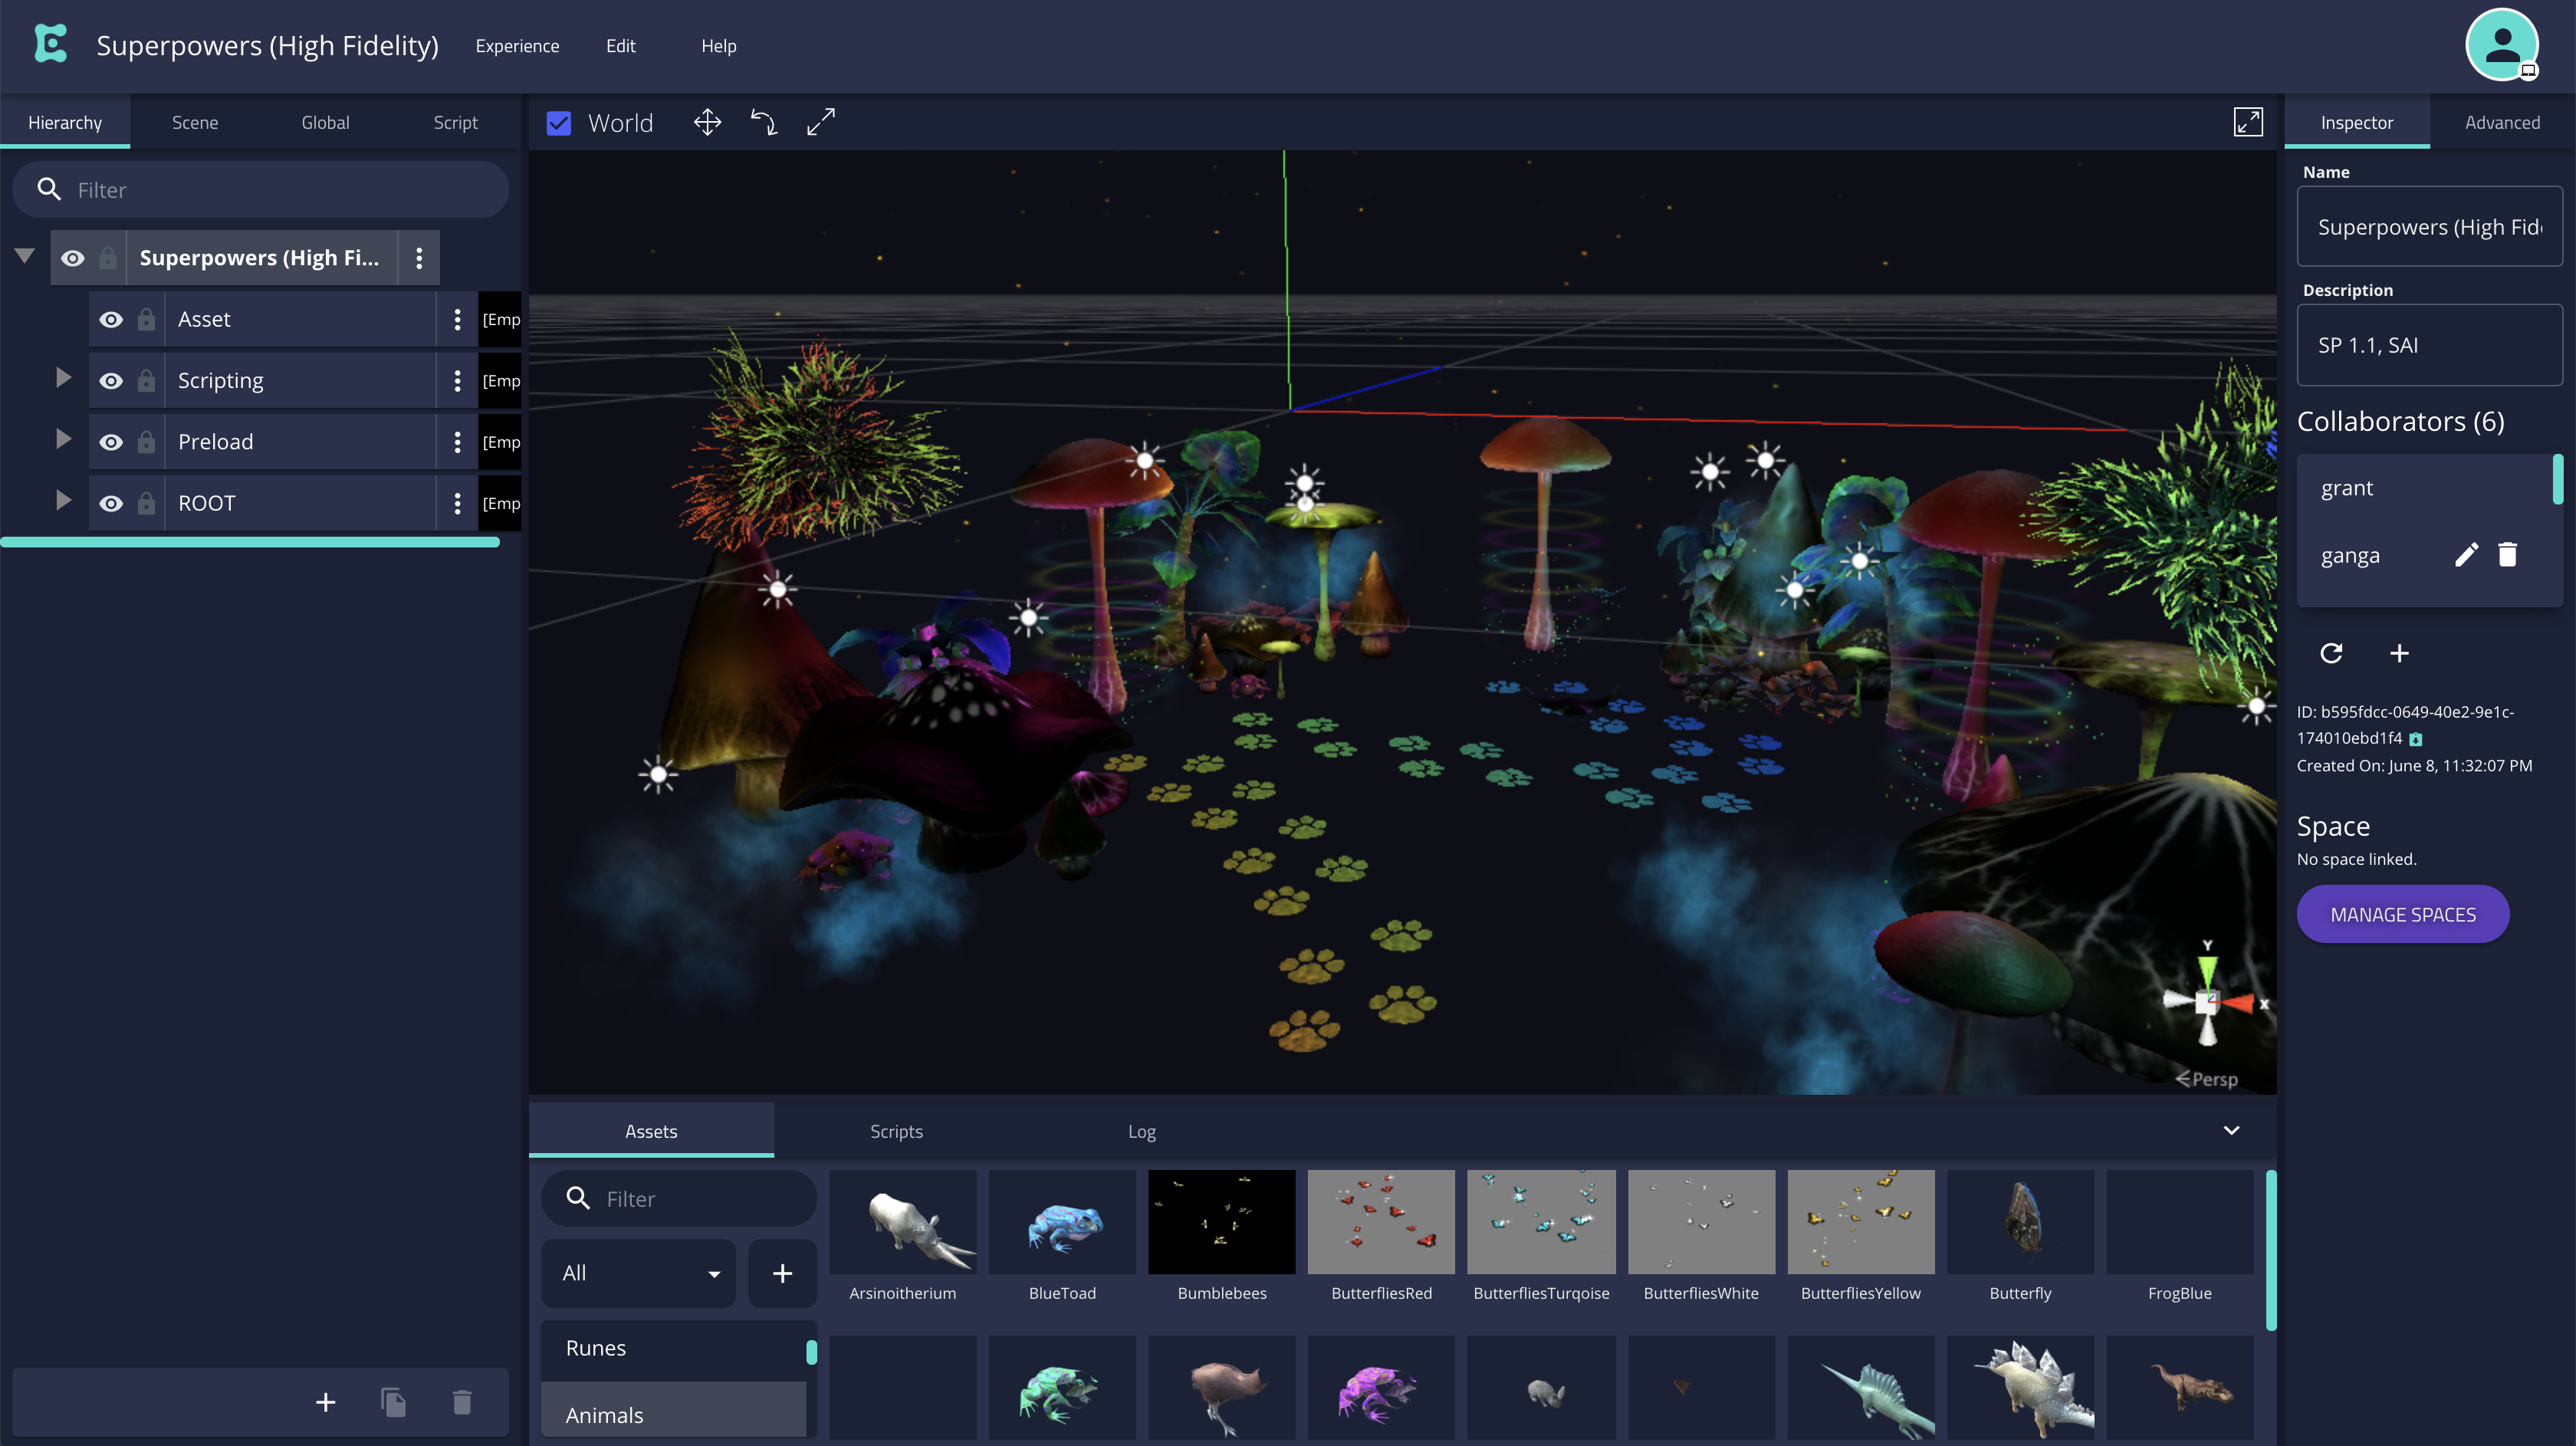Switch to the Scripts tab
The width and height of the screenshot is (2576, 1446).
click(896, 1131)
